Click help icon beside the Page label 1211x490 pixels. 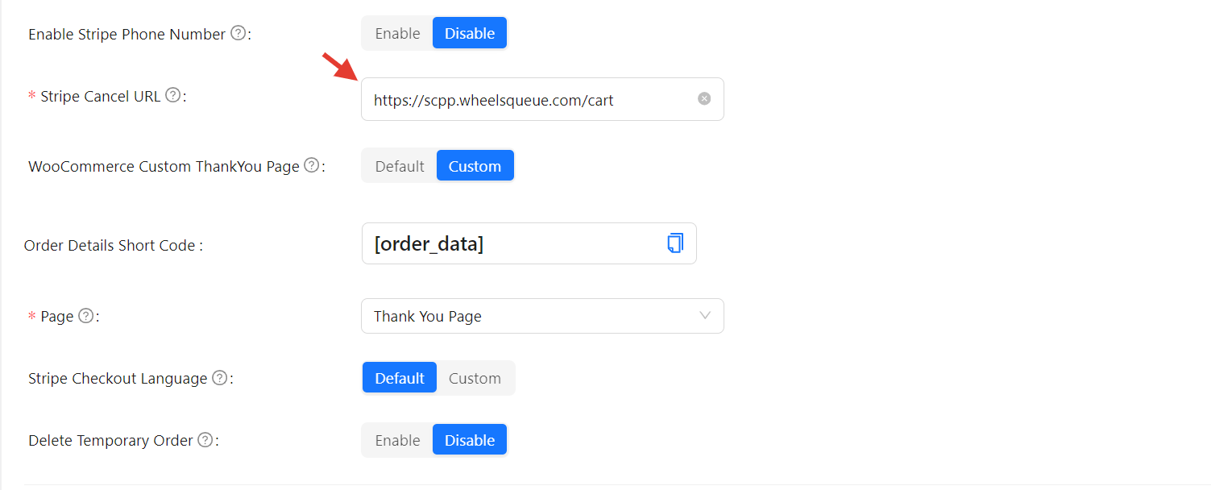[x=85, y=316]
